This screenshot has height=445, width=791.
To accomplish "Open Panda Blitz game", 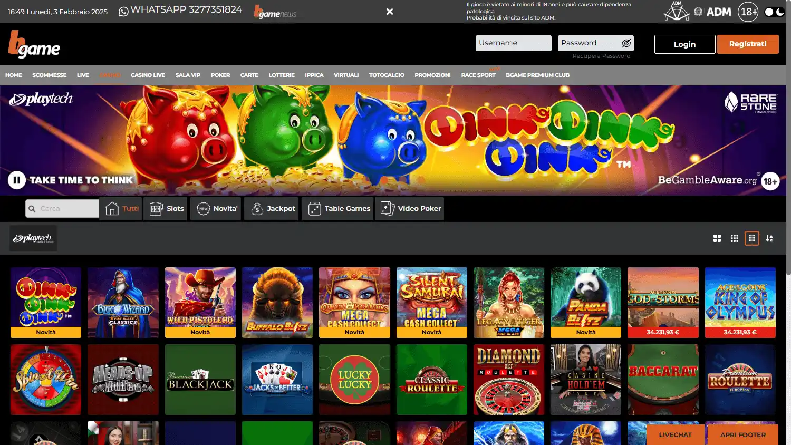I will [x=586, y=302].
